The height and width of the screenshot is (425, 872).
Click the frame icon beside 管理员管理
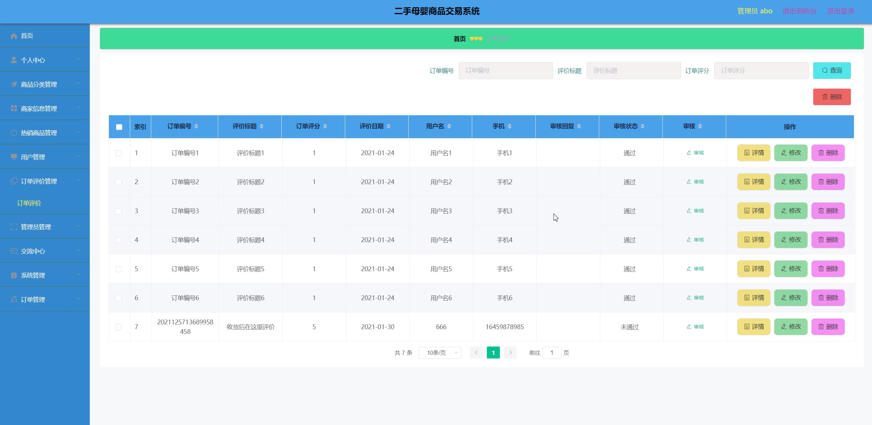coord(14,227)
